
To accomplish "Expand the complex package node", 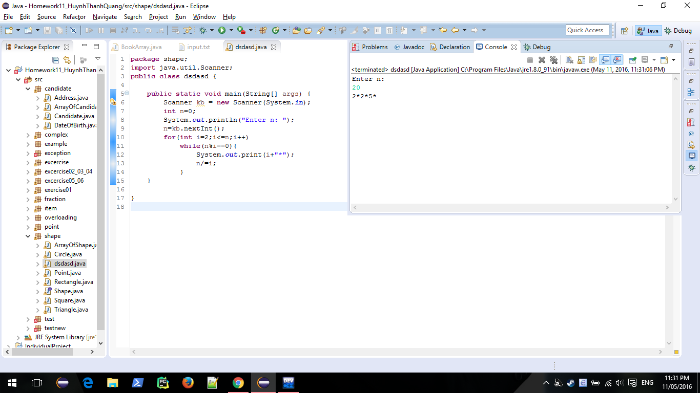I will (28, 135).
